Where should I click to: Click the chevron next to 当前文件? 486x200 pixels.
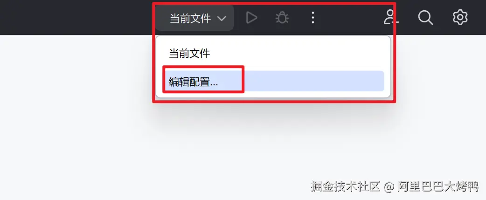click(221, 19)
